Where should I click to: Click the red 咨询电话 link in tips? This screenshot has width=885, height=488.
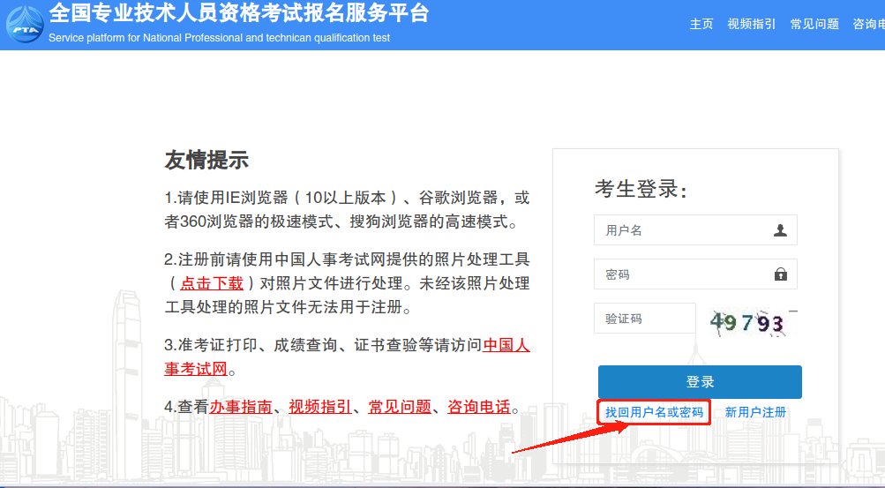click(x=479, y=407)
